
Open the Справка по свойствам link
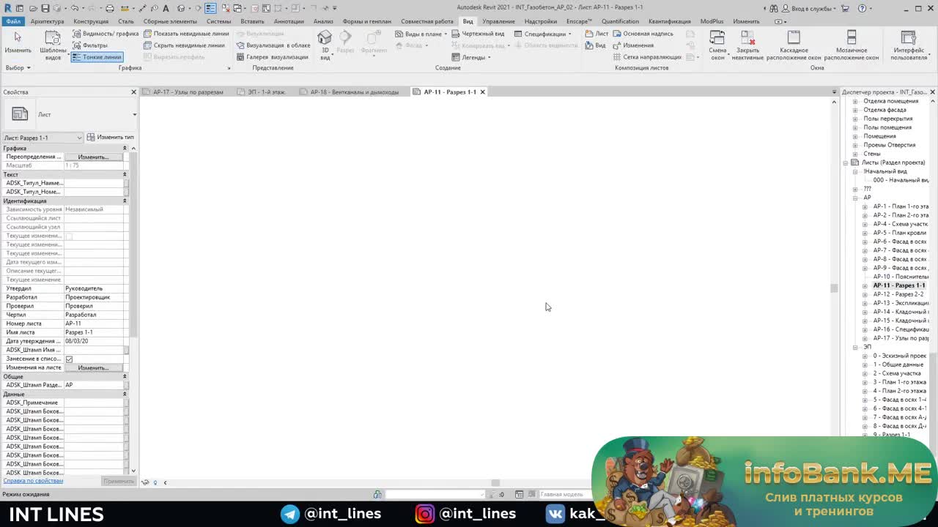[33, 481]
